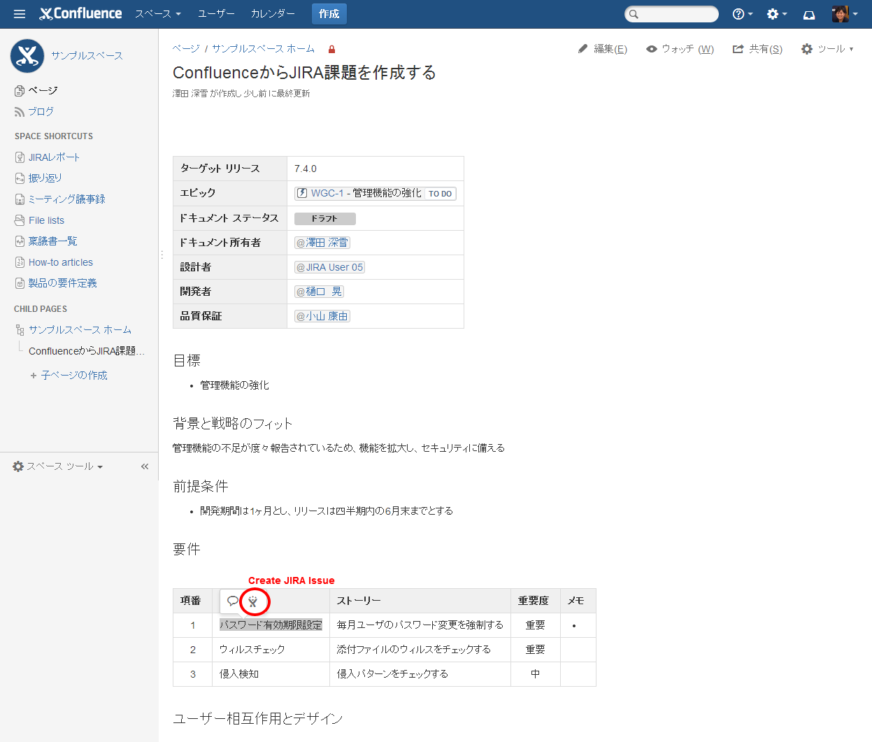This screenshot has width=872, height=742.
Task: Open the notifications inbox tray icon
Action: (x=809, y=14)
